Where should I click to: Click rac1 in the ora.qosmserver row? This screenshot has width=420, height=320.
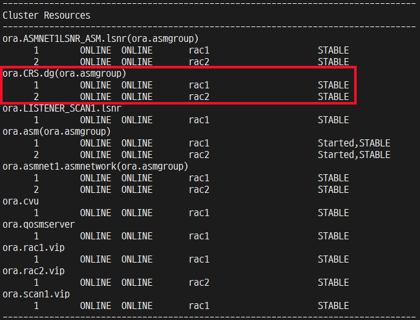click(199, 236)
